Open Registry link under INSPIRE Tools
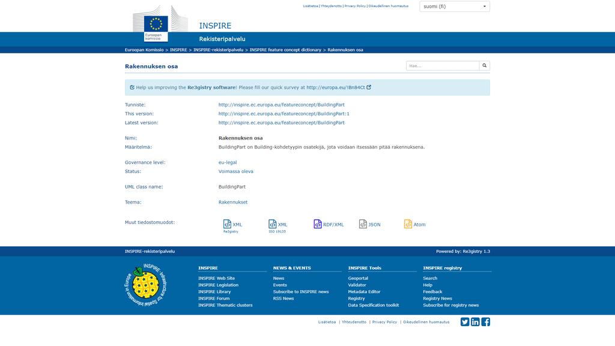 [x=356, y=298]
